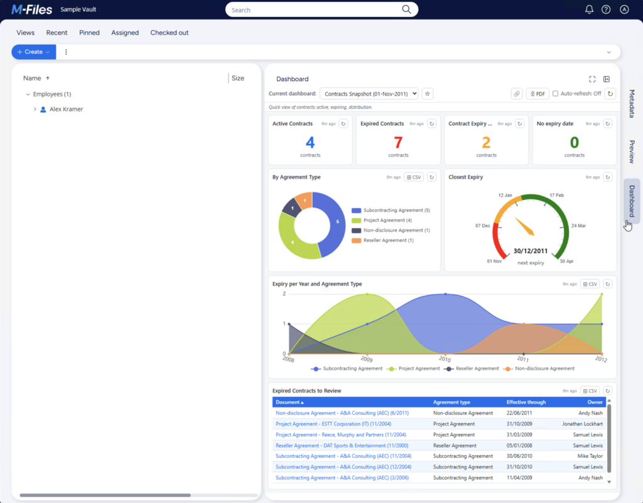Refresh Expired Contracts to Review table
The width and height of the screenshot is (643, 503).
point(608,390)
